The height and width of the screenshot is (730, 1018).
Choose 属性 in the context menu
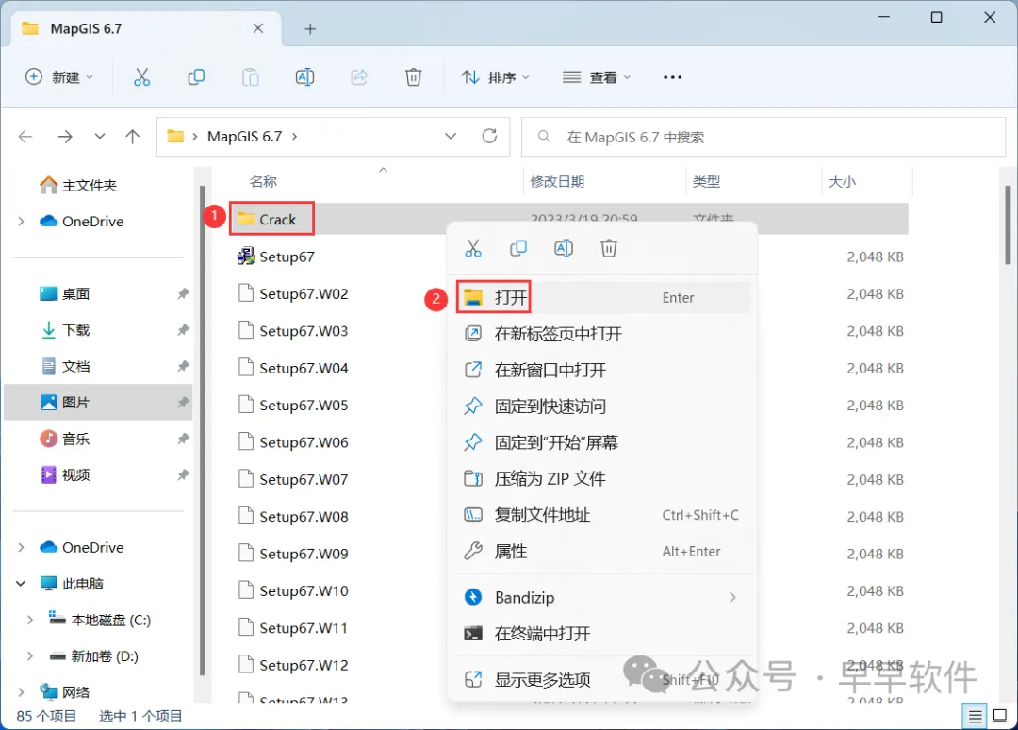coord(601,552)
